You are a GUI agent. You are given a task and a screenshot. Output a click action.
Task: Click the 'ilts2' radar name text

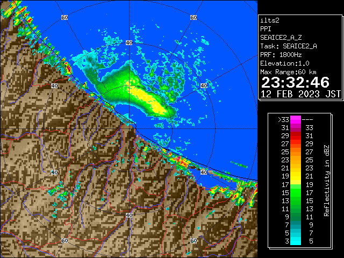point(270,20)
